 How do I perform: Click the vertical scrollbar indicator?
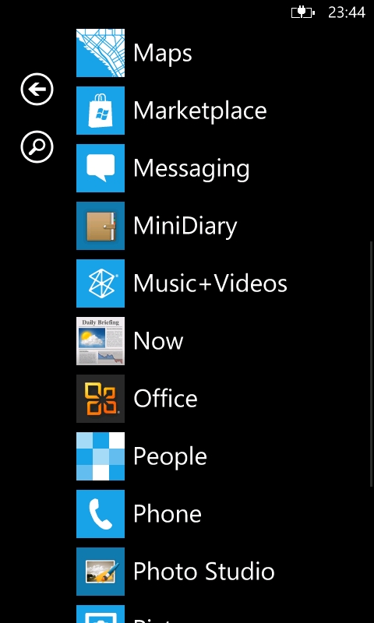click(x=372, y=364)
